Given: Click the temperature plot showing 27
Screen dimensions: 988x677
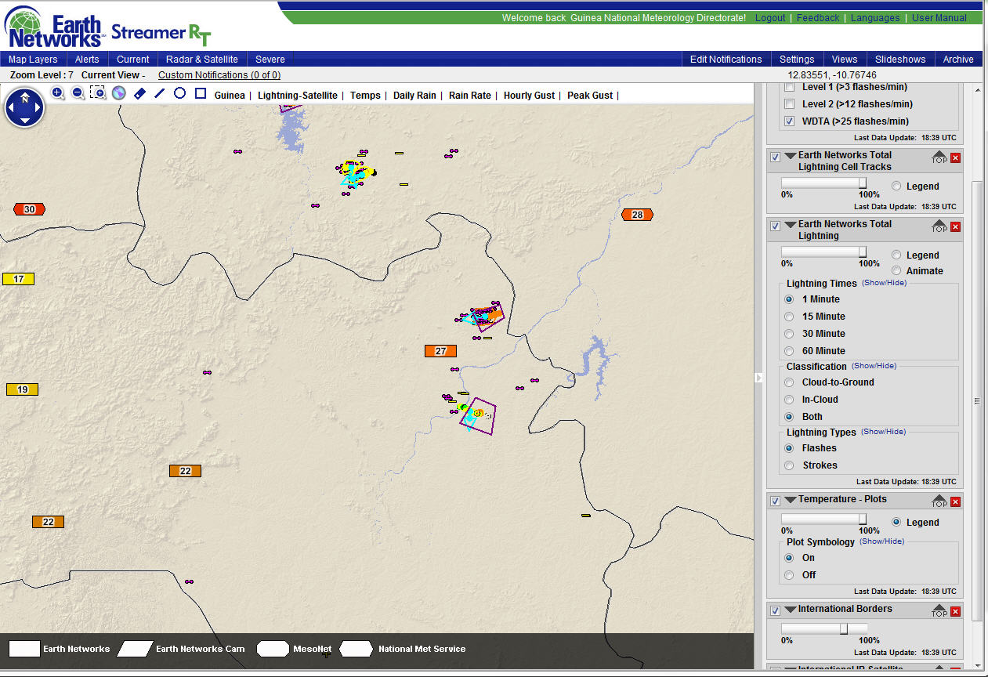Looking at the screenshot, I should [x=440, y=351].
